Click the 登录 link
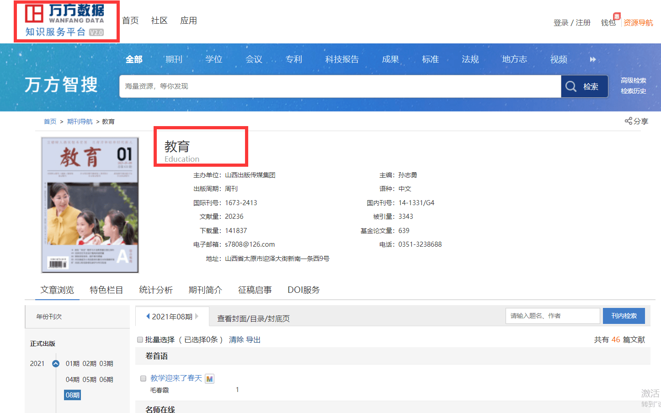The image size is (661, 413). [x=560, y=22]
